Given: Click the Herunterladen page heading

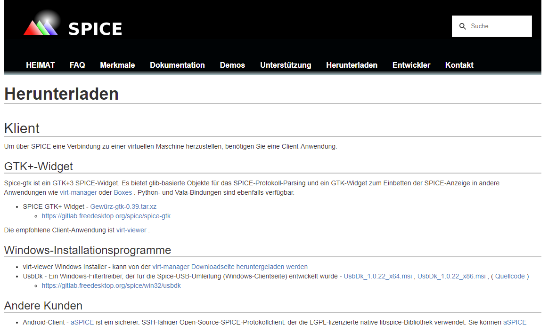Looking at the screenshot, I should (x=62, y=94).
